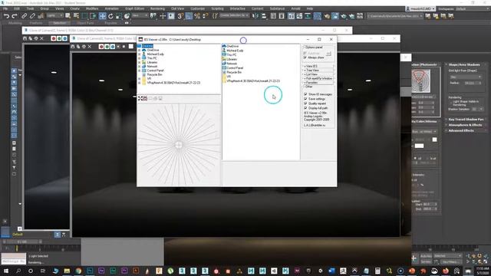Activate the Select and Scale tool
This screenshot has width=491, height=276.
[119, 16]
